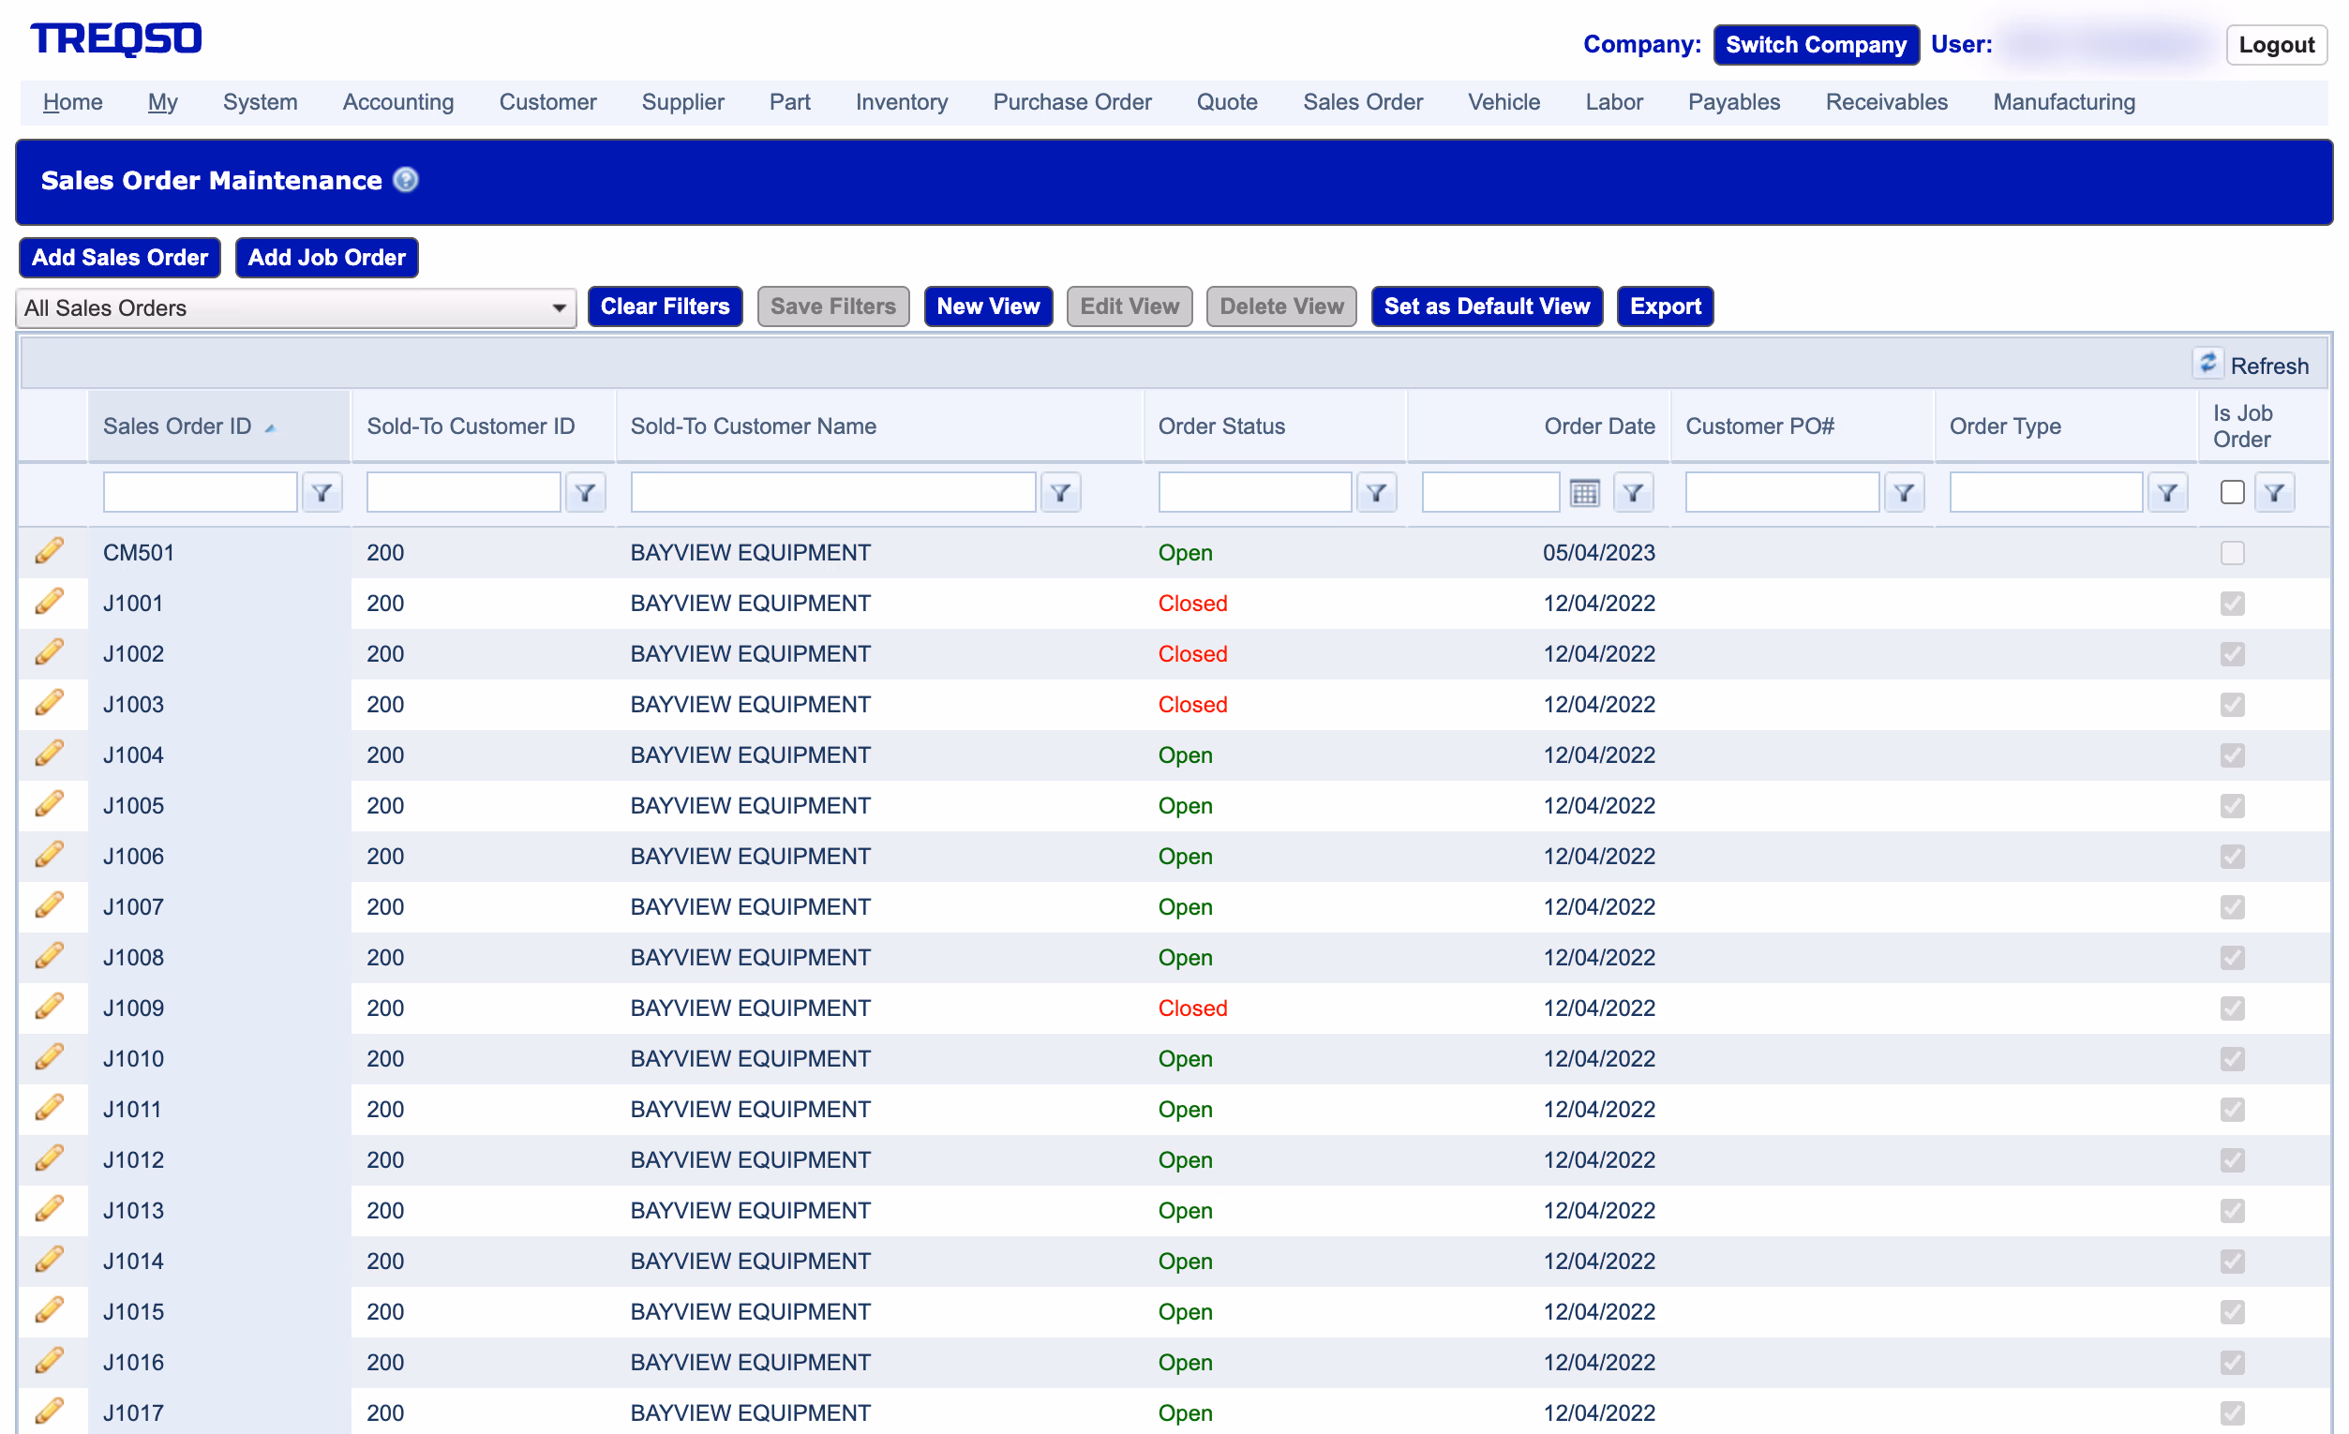This screenshot has height=1434, width=2349.
Task: Edit order J1003 via its pencil icon
Action: pyautogui.click(x=50, y=703)
